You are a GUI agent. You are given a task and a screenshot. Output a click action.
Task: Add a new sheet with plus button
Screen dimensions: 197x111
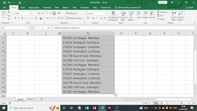point(42,99)
